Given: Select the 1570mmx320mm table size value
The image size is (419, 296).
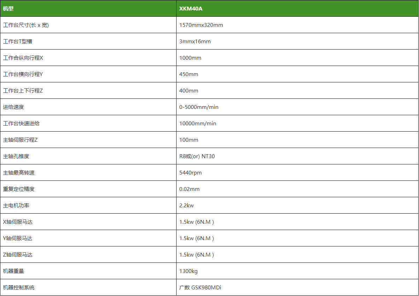Looking at the screenshot, I should tap(201, 25).
